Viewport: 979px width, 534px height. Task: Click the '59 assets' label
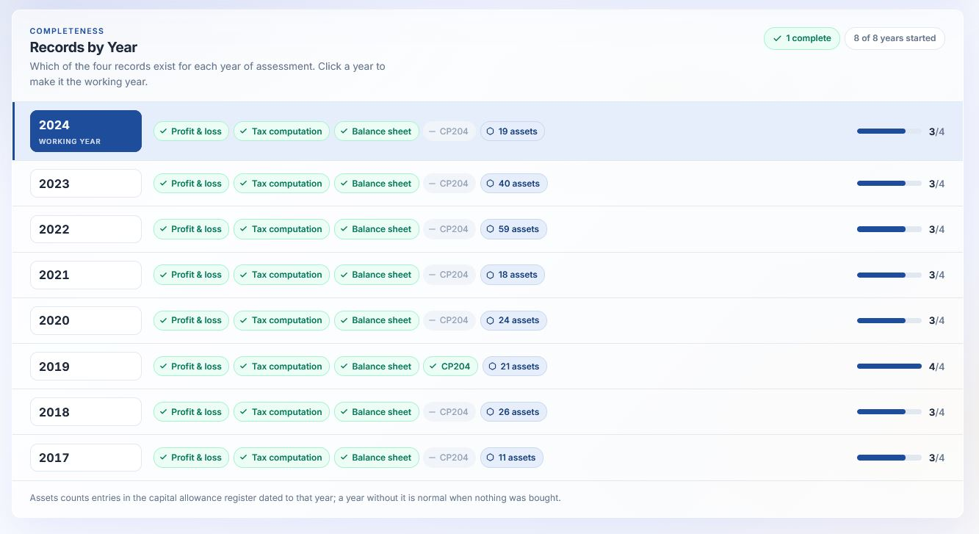point(519,229)
